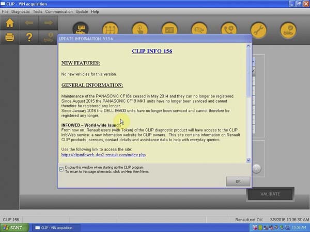
Task: Click the grayed vehicle warning icon
Action: [x=49, y=37]
